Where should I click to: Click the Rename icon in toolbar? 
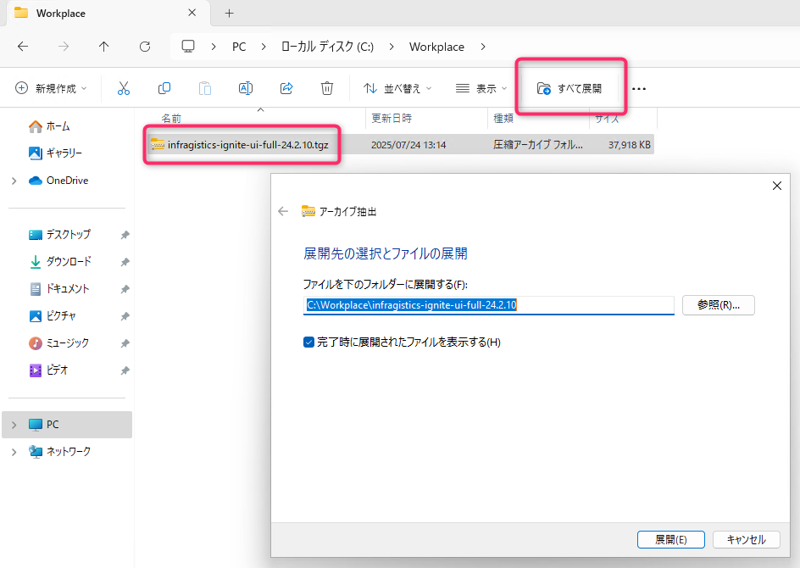[x=246, y=88]
